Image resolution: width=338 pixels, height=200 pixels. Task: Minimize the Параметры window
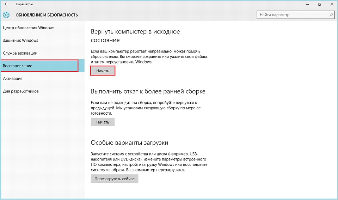307,4
